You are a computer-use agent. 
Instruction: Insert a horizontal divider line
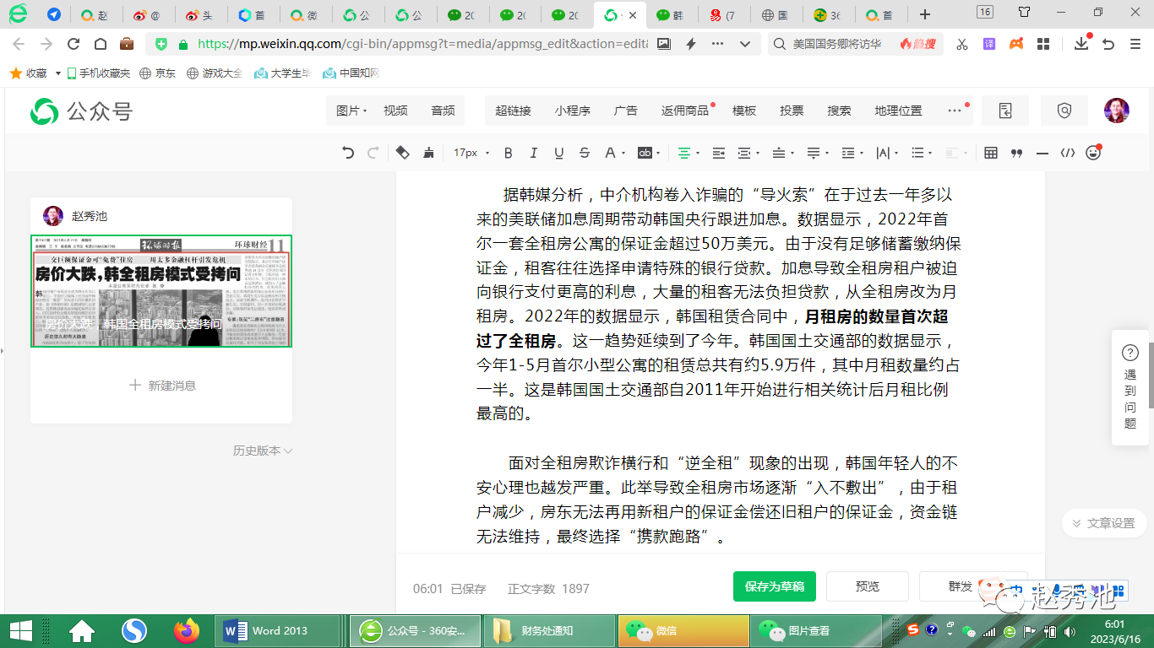(x=1042, y=153)
